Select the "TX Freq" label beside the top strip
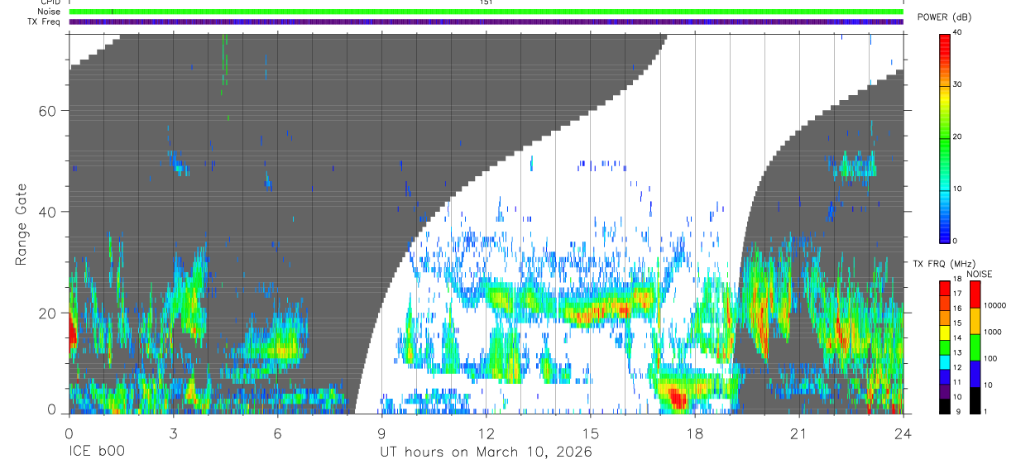This screenshot has height=469, width=1016. click(44, 22)
